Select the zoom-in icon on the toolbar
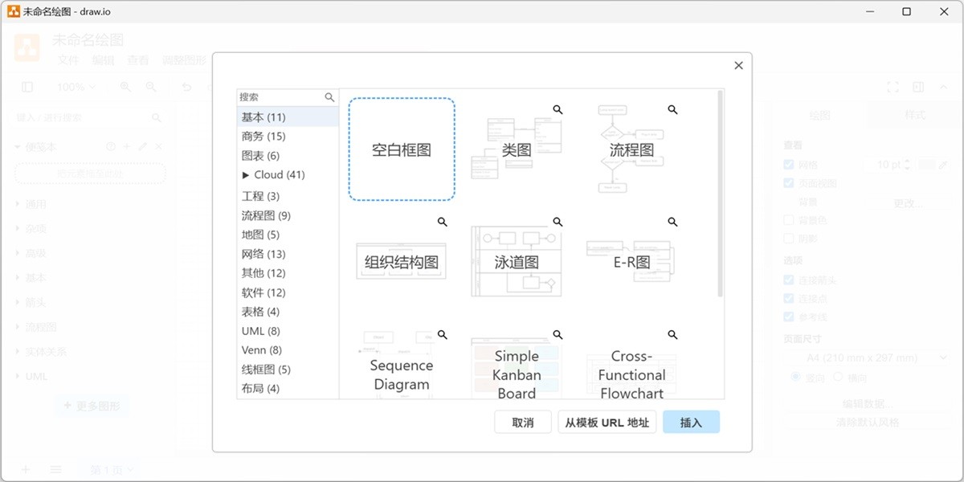The image size is (964, 482). tap(125, 86)
